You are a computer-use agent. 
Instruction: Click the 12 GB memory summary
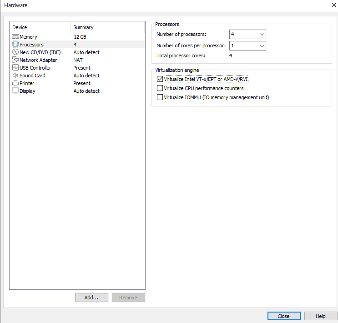[x=80, y=37]
